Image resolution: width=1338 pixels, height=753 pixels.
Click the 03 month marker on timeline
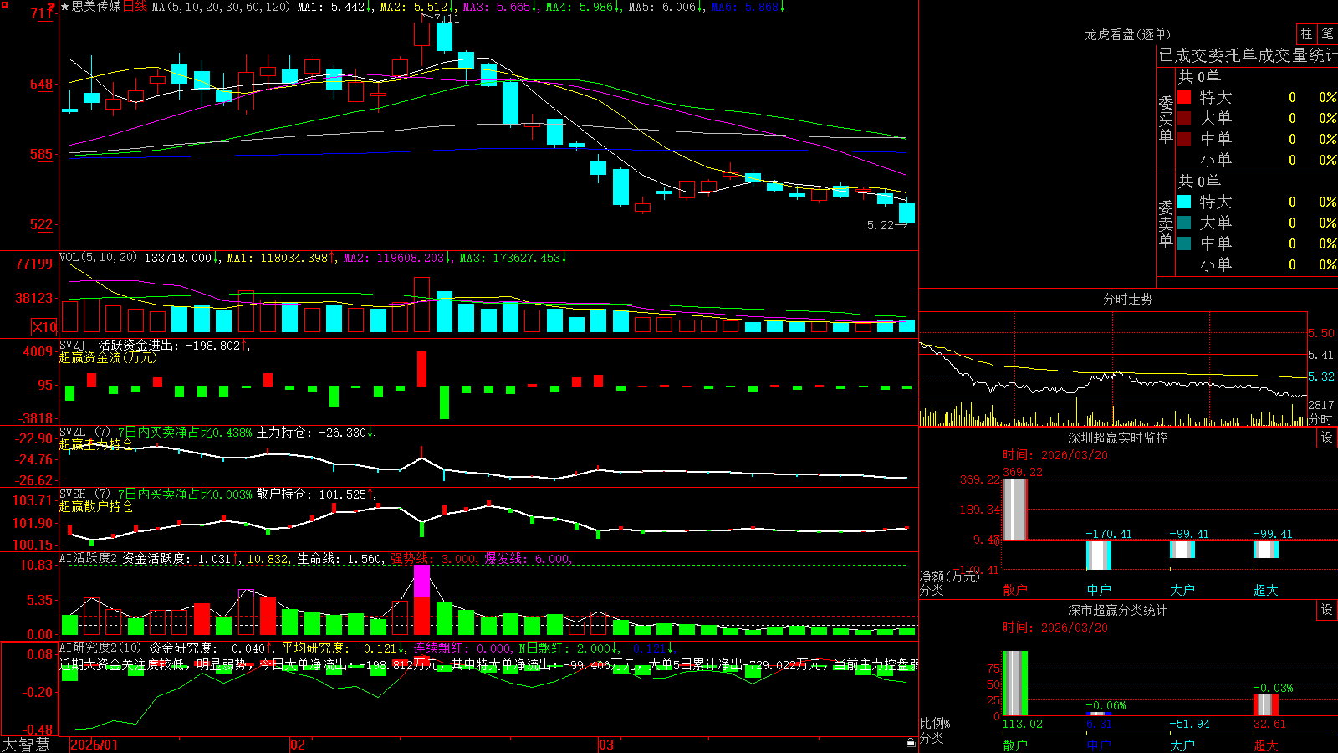tap(606, 745)
